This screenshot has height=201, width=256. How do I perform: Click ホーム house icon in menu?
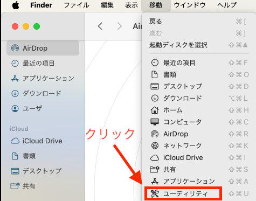tap(155, 110)
